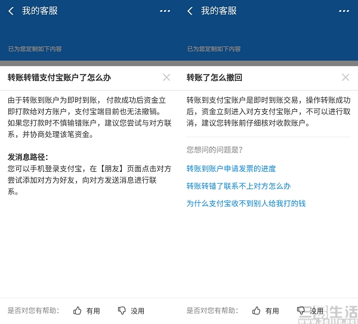Close the 转账转错支付宝账户了怎么办 card

(x=166, y=78)
